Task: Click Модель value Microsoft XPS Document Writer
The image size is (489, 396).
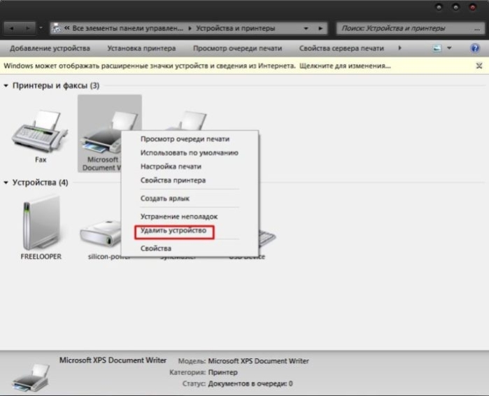Action: tap(259, 361)
